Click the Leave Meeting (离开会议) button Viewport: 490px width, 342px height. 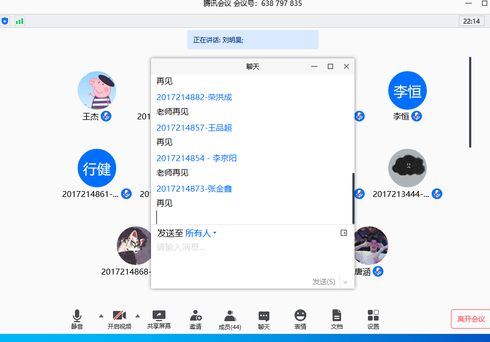471,319
